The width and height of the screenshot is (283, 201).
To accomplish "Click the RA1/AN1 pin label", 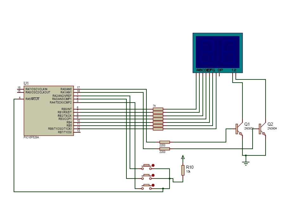I will coord(66,92).
